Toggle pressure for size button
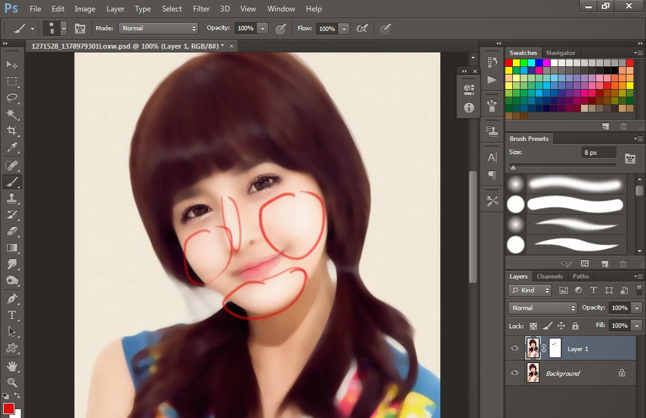This screenshot has height=418, width=646. click(x=385, y=28)
